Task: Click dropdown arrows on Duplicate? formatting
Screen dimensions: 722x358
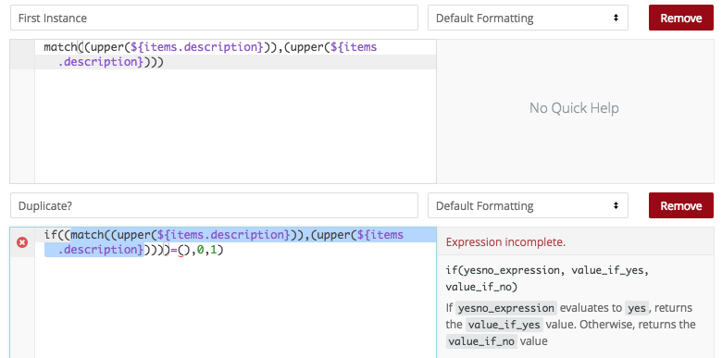Action: [616, 205]
